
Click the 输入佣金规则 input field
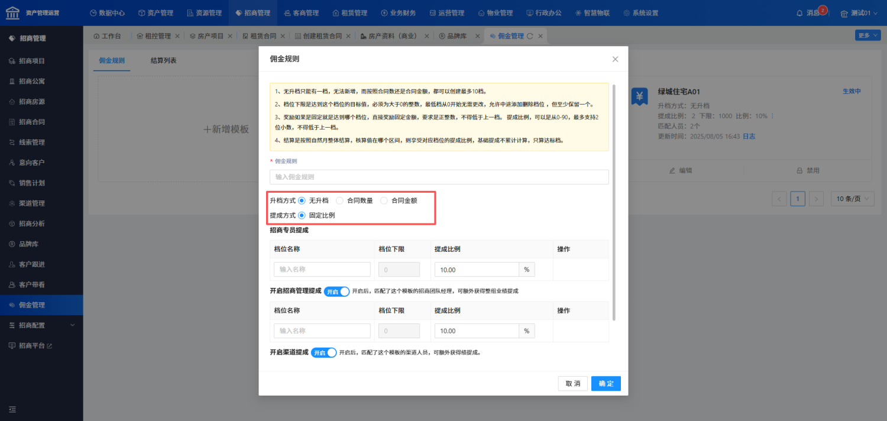[x=439, y=177]
